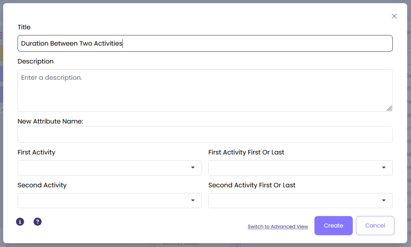Open help via the question mark icon
The height and width of the screenshot is (247, 411).
38,222
